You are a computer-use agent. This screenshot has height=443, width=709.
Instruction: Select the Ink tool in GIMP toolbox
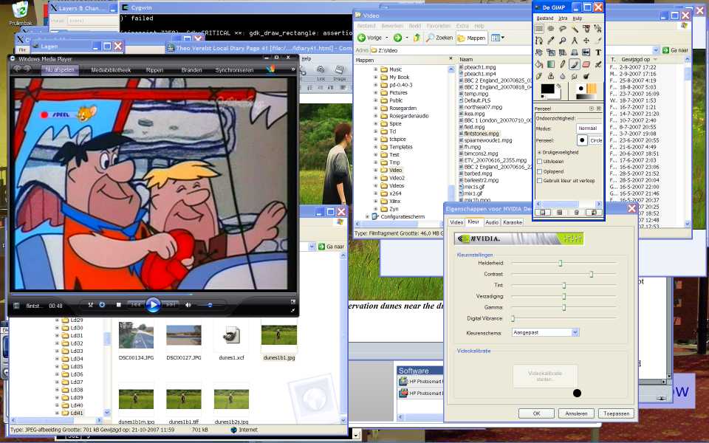539,76
